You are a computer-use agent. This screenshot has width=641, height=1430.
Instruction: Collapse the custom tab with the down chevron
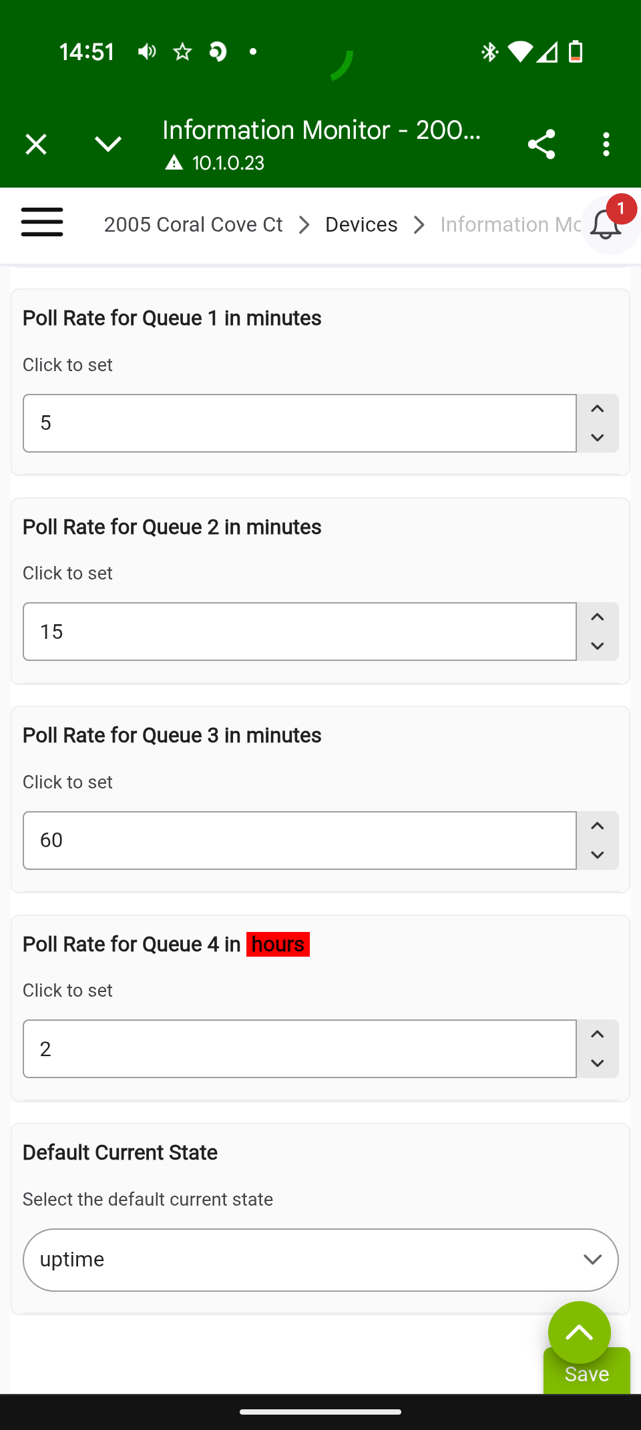coord(108,144)
